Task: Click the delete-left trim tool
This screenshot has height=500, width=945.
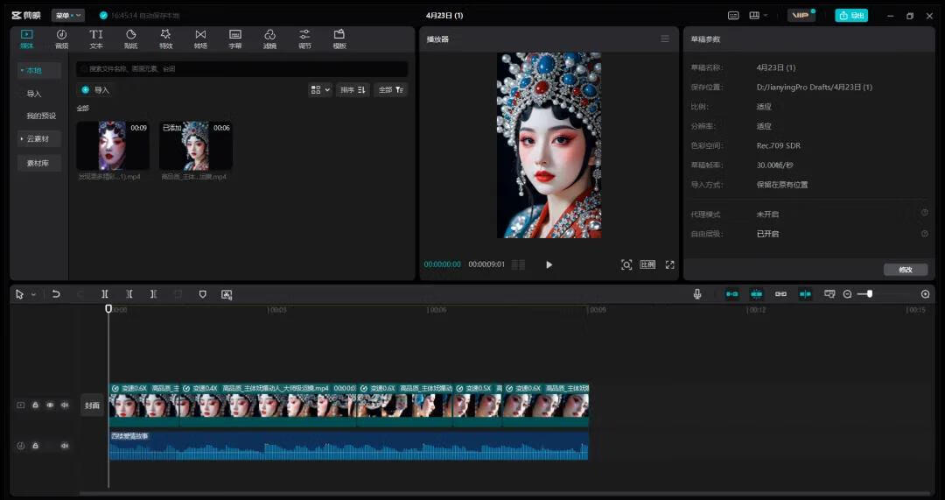Action: [x=129, y=294]
